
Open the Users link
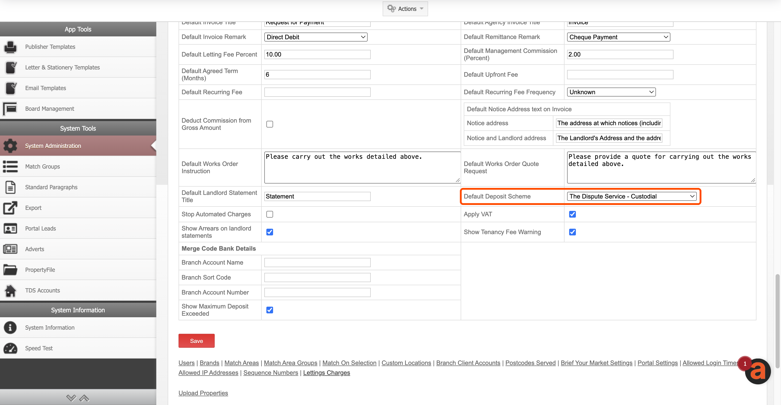point(187,363)
